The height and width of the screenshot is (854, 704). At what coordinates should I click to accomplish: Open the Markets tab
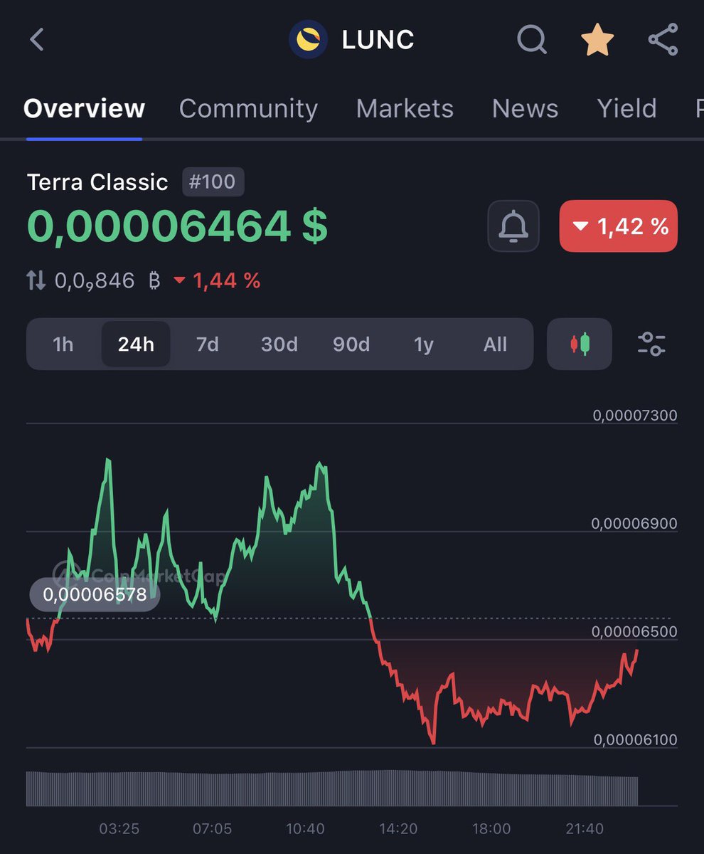(405, 109)
